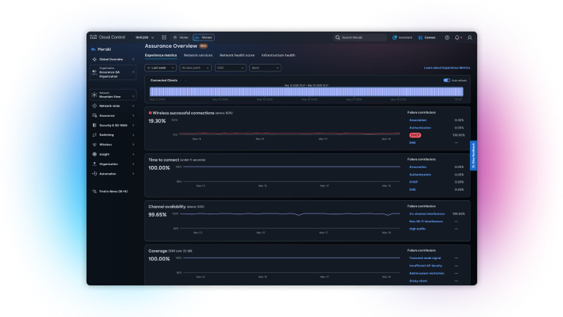Click the Security & SD-WAN shield icon

click(95, 125)
